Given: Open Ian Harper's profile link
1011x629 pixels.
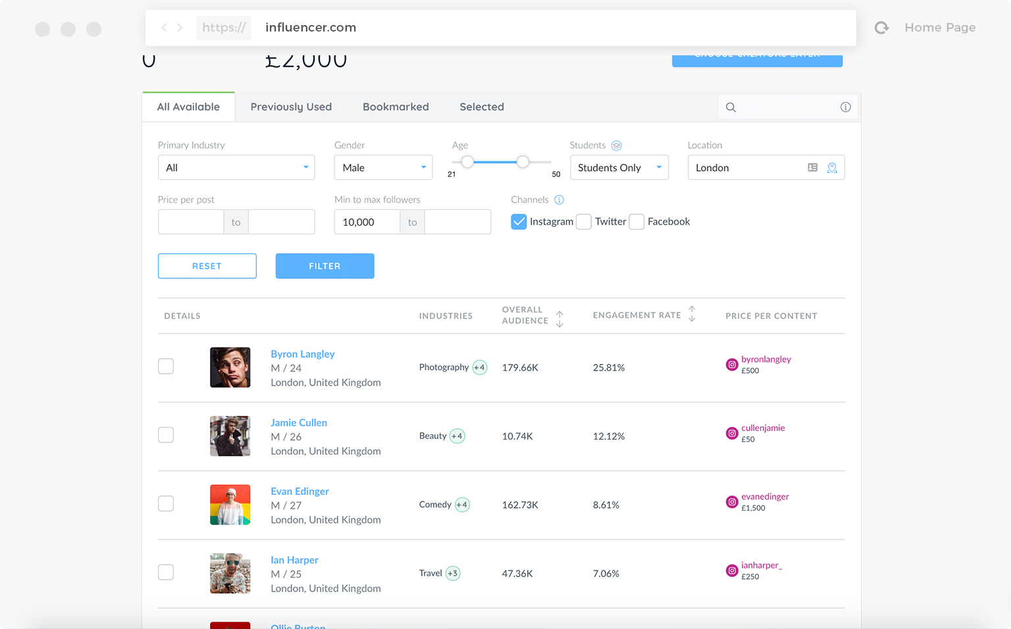Looking at the screenshot, I should (x=294, y=560).
